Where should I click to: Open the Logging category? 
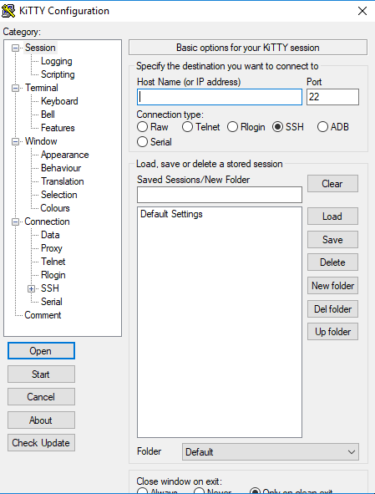tap(57, 61)
